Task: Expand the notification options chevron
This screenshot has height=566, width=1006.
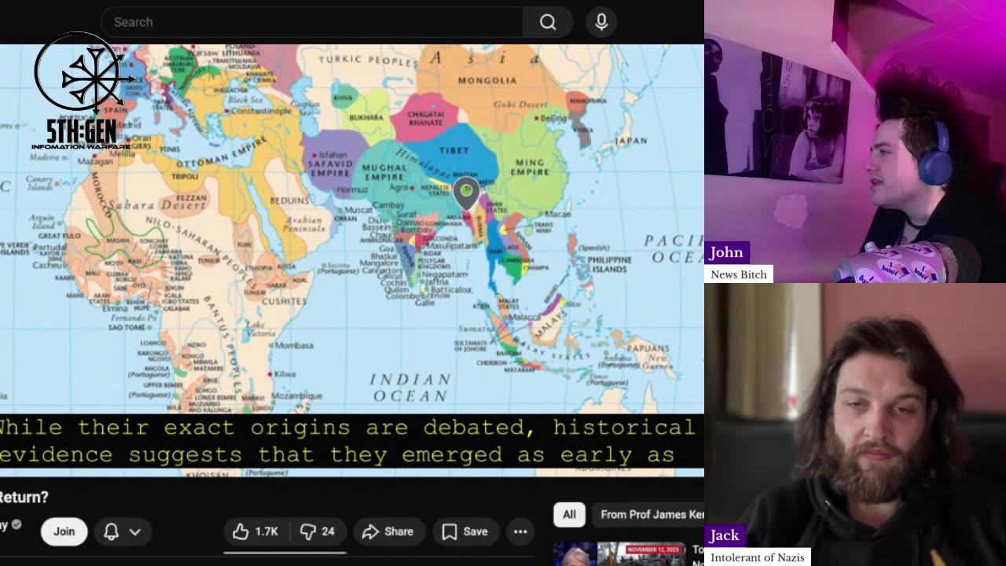Action: click(x=135, y=531)
